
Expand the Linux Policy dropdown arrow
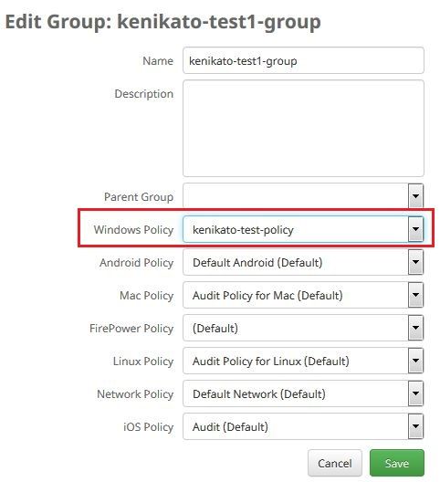(x=415, y=361)
